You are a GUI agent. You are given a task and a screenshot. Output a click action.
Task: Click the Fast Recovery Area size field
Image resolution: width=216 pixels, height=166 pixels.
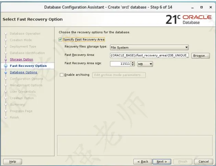point(120,64)
